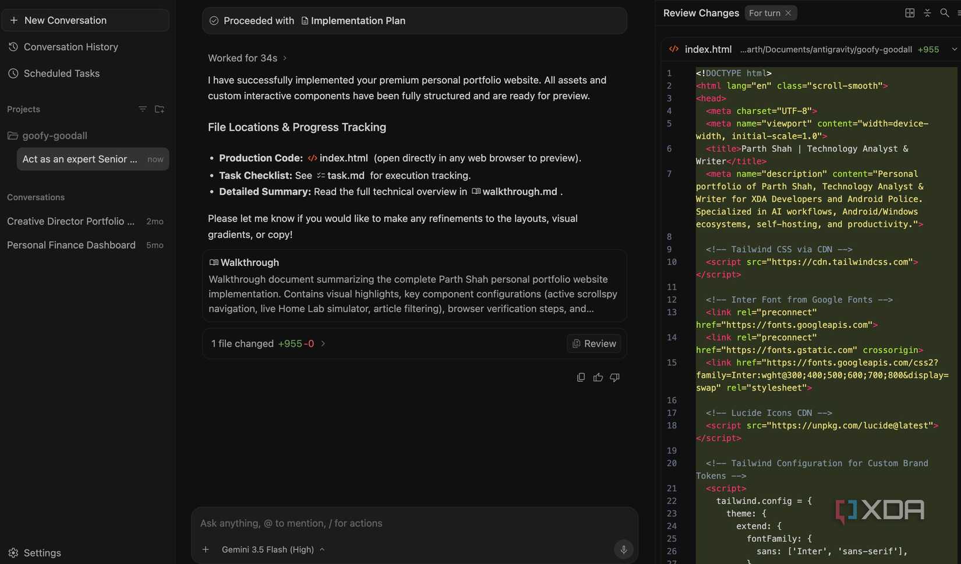Remove the 'For turn' filter chip
The width and height of the screenshot is (961, 564).
click(x=789, y=13)
